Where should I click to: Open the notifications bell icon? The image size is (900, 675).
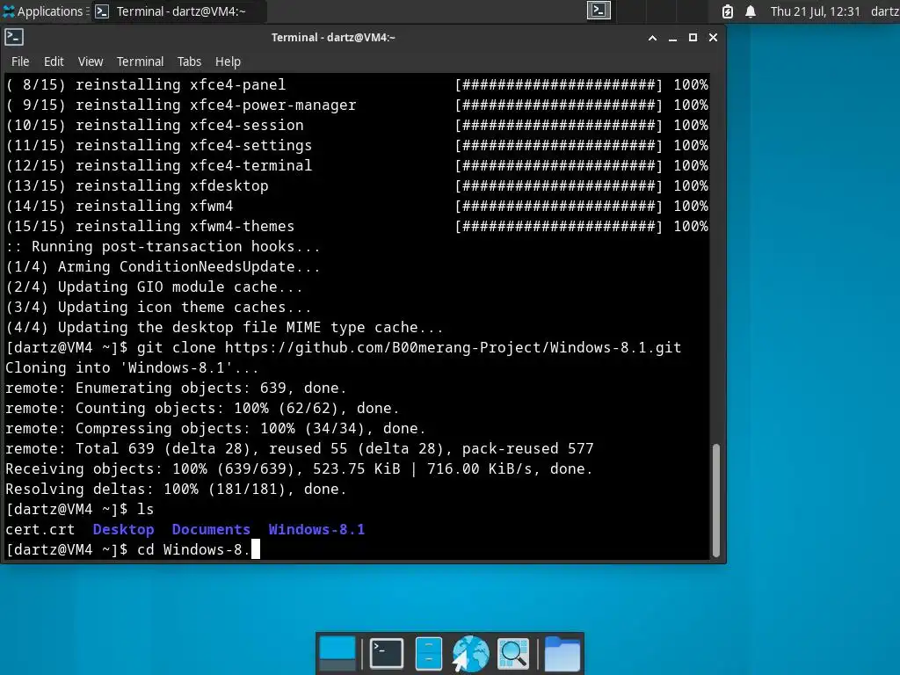click(751, 11)
